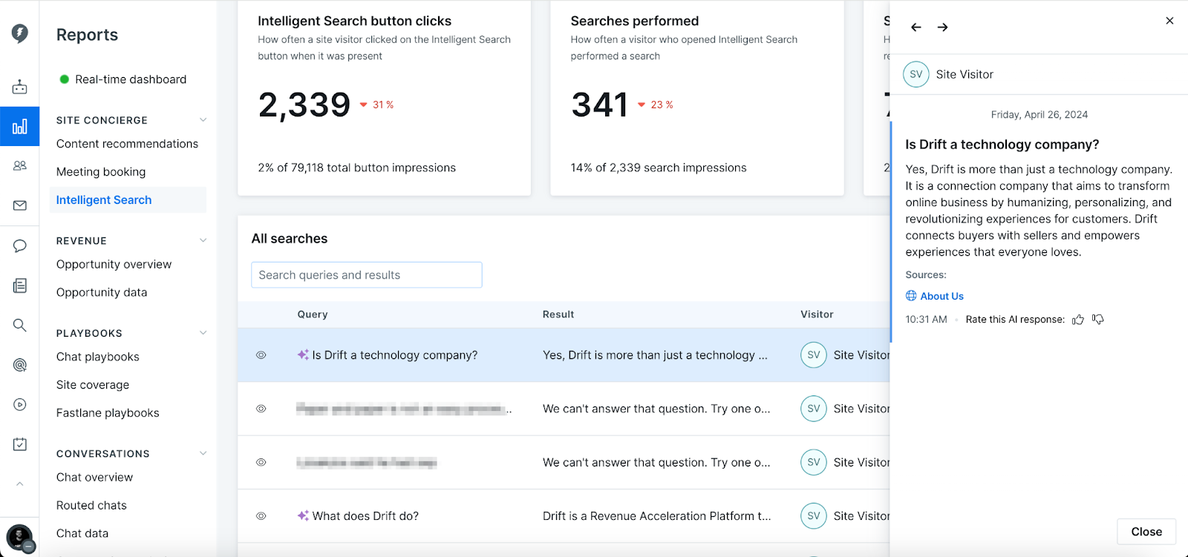Open Routed chats report
The height and width of the screenshot is (557, 1188).
click(x=91, y=506)
